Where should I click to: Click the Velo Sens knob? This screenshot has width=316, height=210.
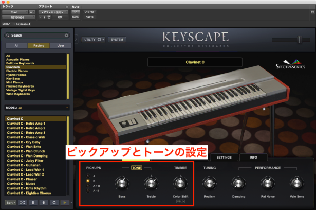pos(296,183)
